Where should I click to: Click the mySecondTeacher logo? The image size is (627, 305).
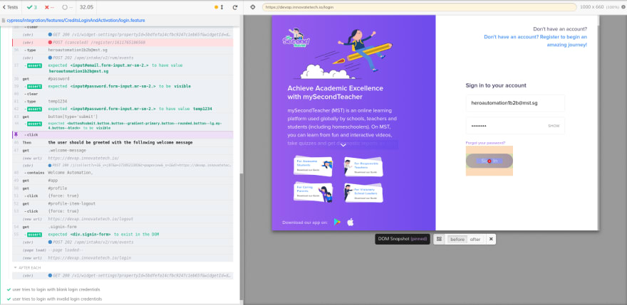pos(296,38)
